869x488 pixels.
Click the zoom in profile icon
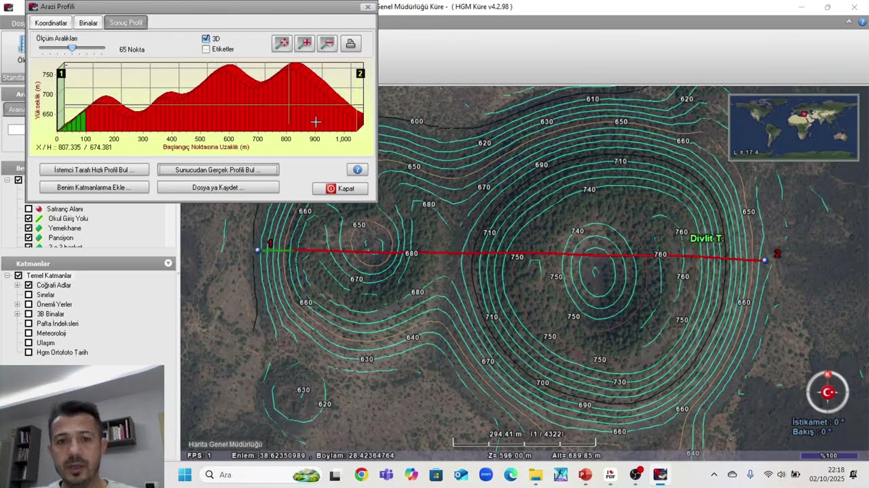click(305, 43)
